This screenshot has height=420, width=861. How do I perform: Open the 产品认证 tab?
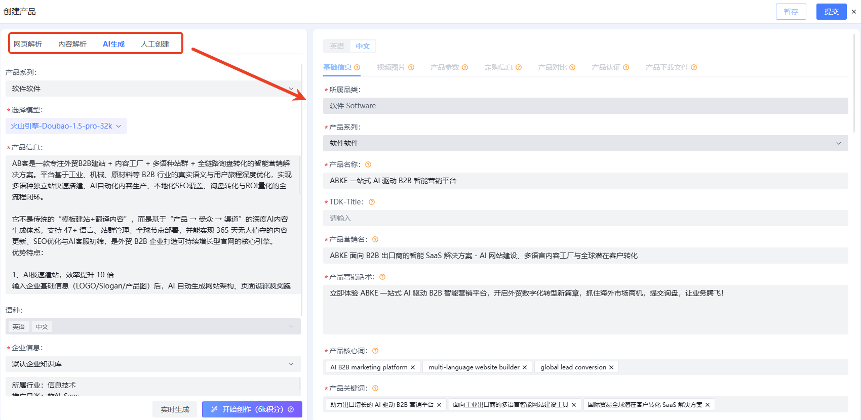pyautogui.click(x=606, y=67)
